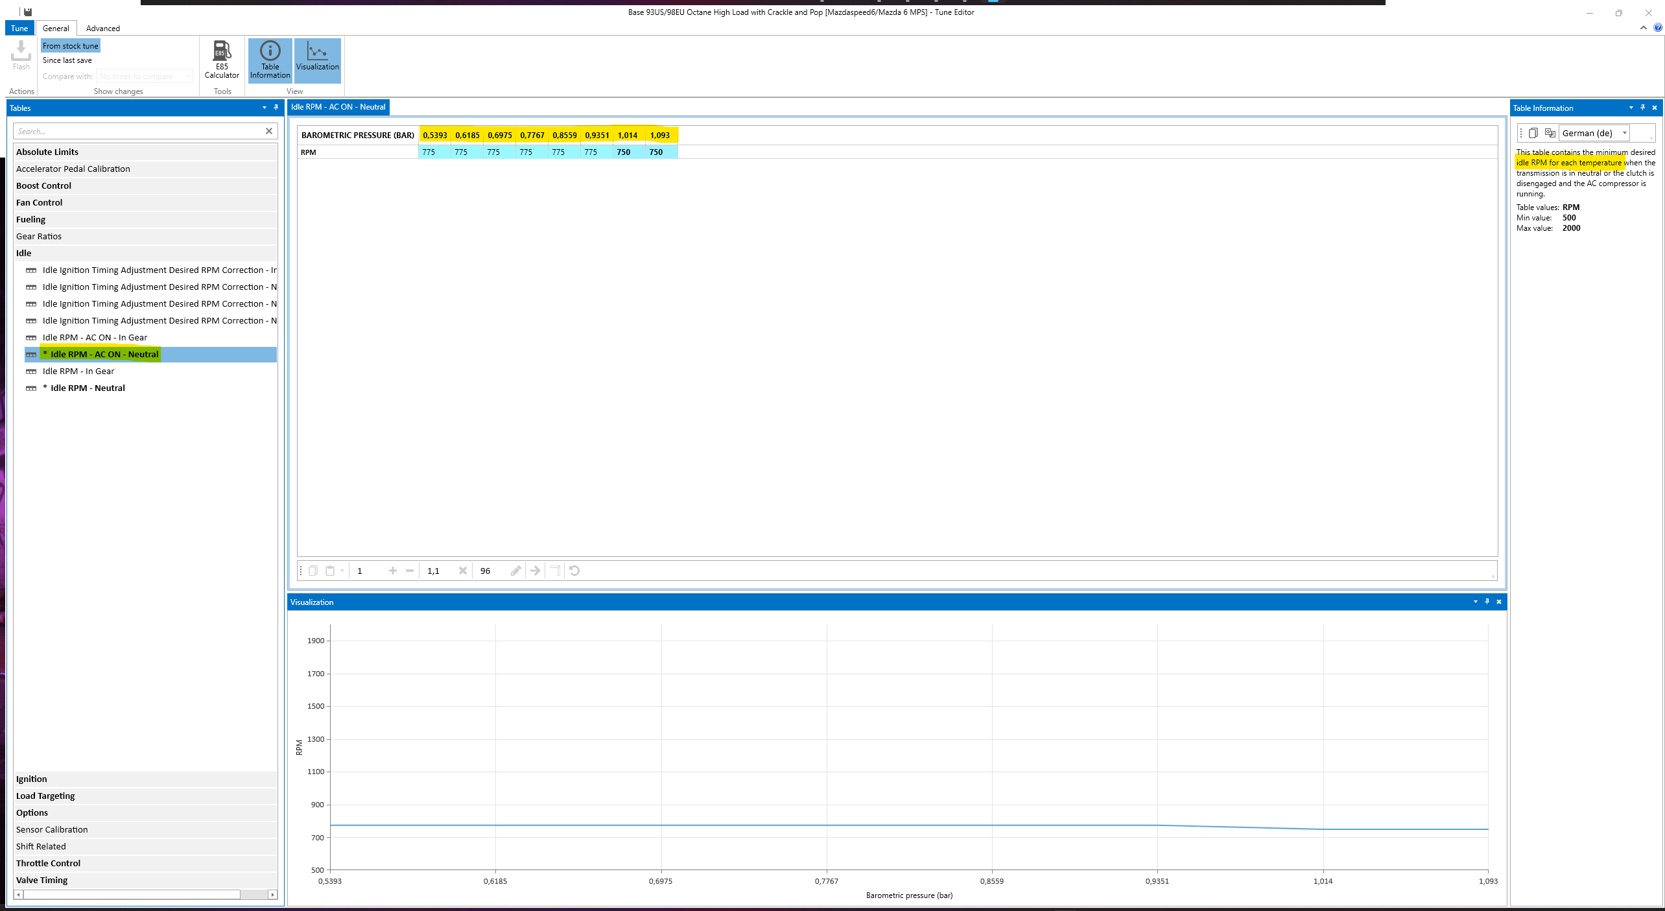Click the 1,014 barometric pressure header cell

(627, 135)
